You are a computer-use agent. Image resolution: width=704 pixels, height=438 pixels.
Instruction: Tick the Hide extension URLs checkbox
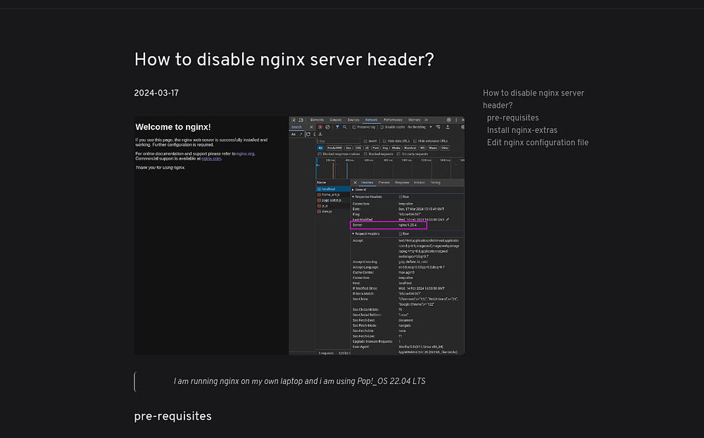(x=415, y=141)
